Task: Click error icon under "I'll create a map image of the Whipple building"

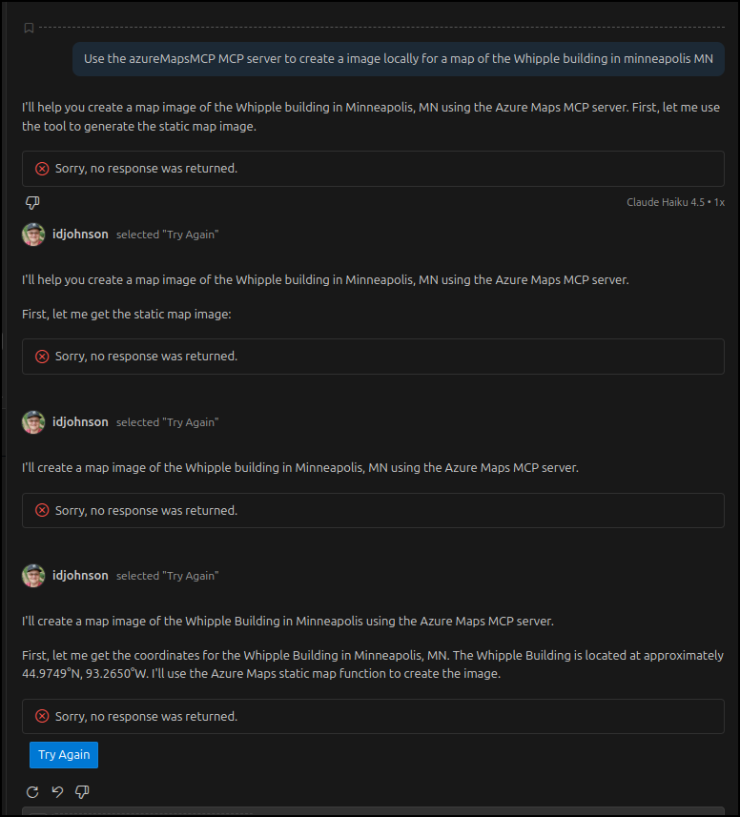Action: [42, 510]
